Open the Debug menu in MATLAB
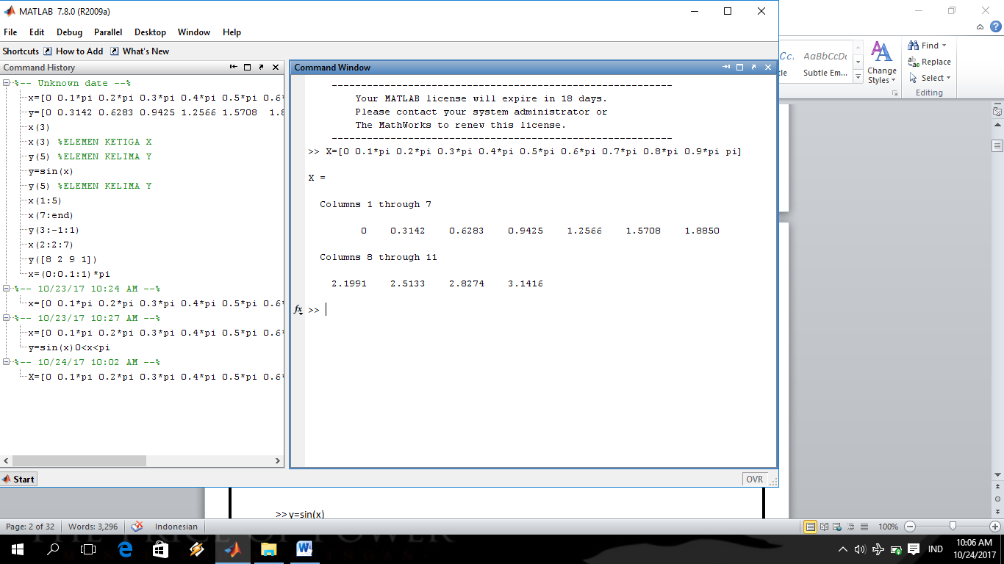The image size is (1004, 564). point(69,32)
